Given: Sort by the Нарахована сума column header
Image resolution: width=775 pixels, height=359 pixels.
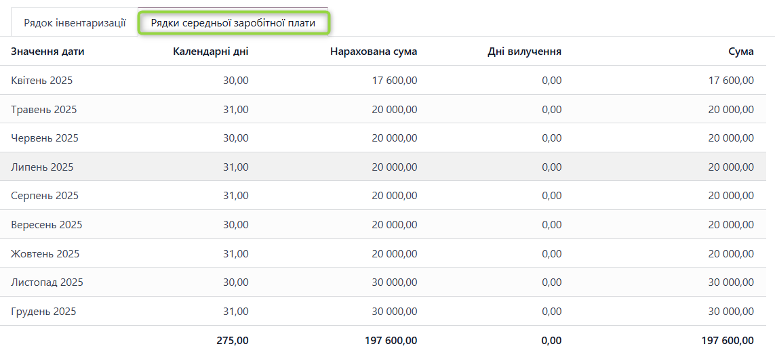Looking at the screenshot, I should 374,51.
